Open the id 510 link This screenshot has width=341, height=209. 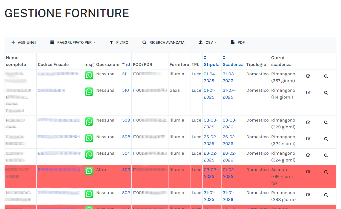(126, 90)
